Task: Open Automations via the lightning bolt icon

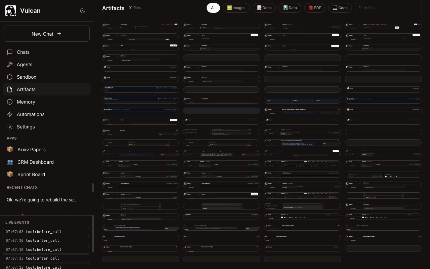Action: click(x=10, y=114)
